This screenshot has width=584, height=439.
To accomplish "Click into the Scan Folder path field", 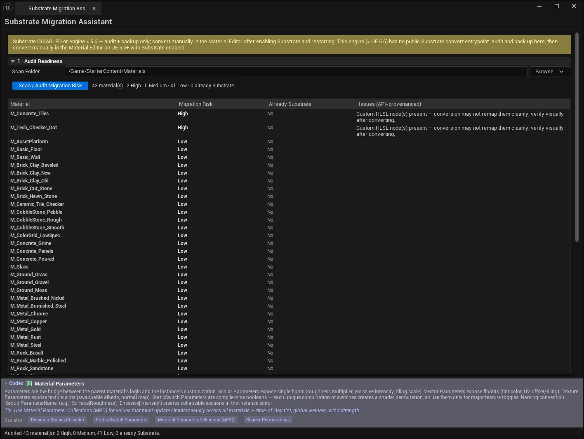I will pyautogui.click(x=296, y=72).
